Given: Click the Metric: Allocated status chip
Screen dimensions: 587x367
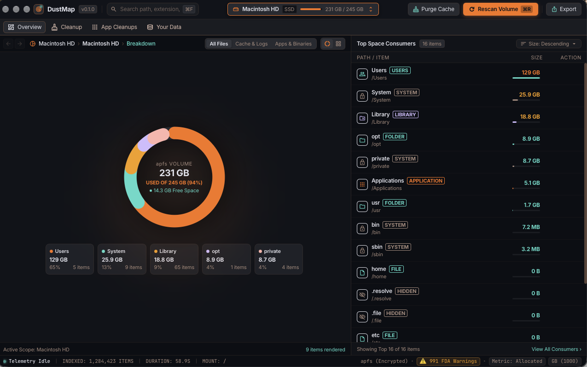Looking at the screenshot, I should (517, 361).
